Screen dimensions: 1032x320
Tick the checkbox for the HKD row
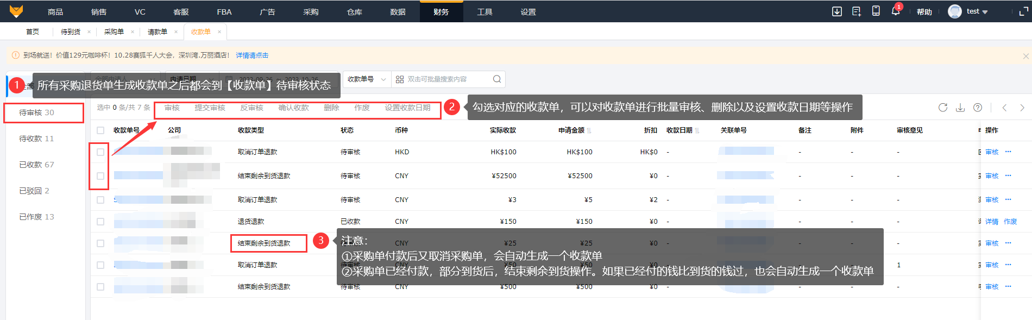click(x=100, y=152)
